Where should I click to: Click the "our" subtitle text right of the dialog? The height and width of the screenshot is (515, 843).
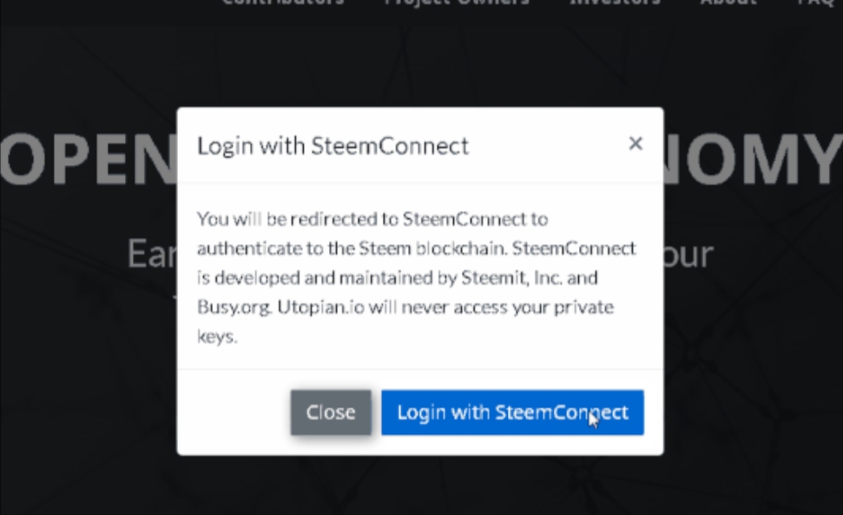(x=688, y=254)
